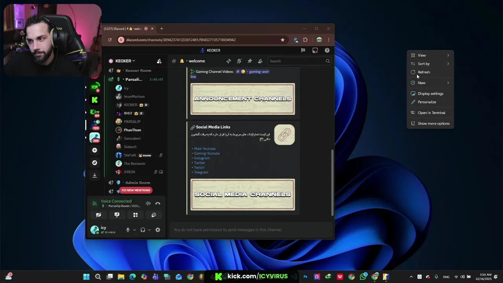The image size is (503, 283).
Task: Open Discord User Settings gear
Action: tap(158, 230)
